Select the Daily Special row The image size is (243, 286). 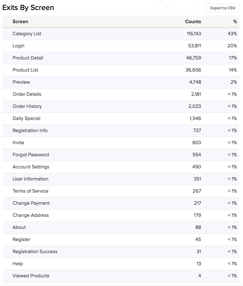pyautogui.click(x=27, y=118)
